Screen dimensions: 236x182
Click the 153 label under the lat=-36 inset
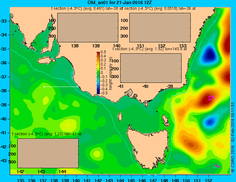click(x=183, y=46)
